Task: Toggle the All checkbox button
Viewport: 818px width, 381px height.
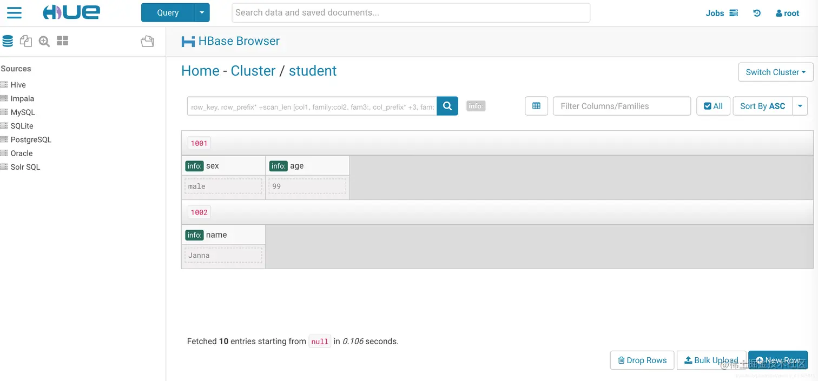Action: click(x=713, y=106)
